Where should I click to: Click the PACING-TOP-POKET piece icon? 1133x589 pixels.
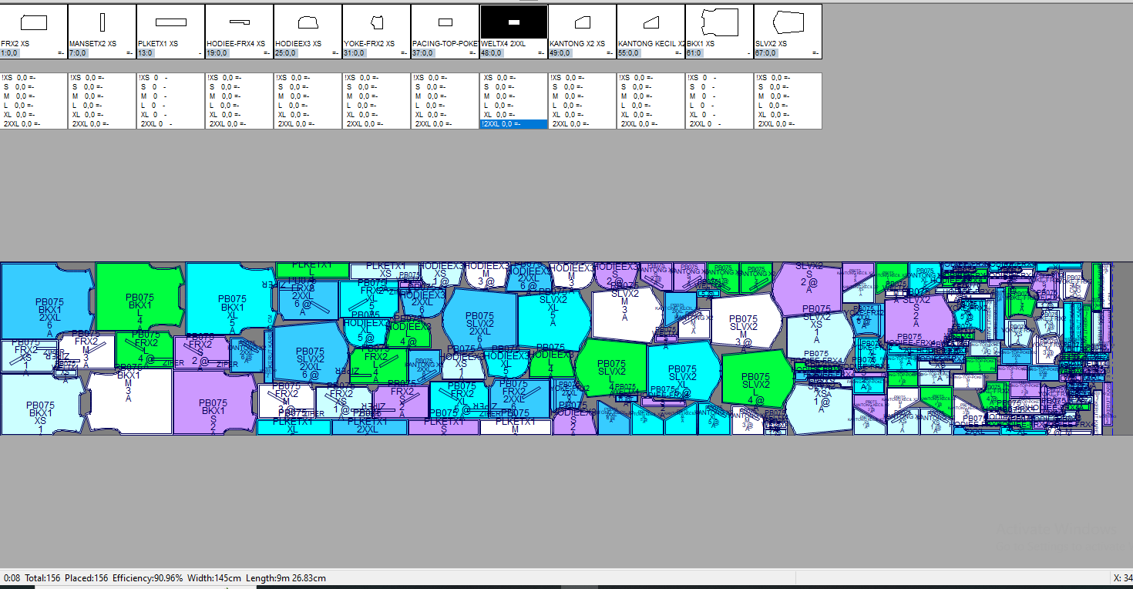pos(445,22)
